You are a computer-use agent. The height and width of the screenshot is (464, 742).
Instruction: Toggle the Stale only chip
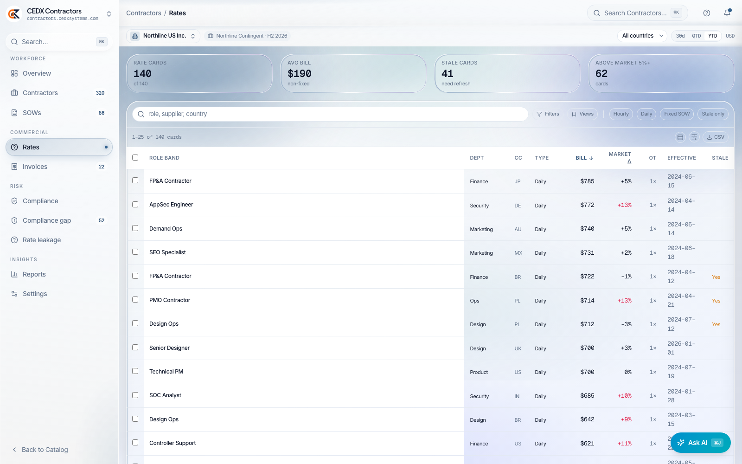pos(713,114)
